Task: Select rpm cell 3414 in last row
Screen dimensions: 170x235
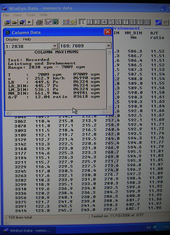Action: pyautogui.click(x=21, y=211)
